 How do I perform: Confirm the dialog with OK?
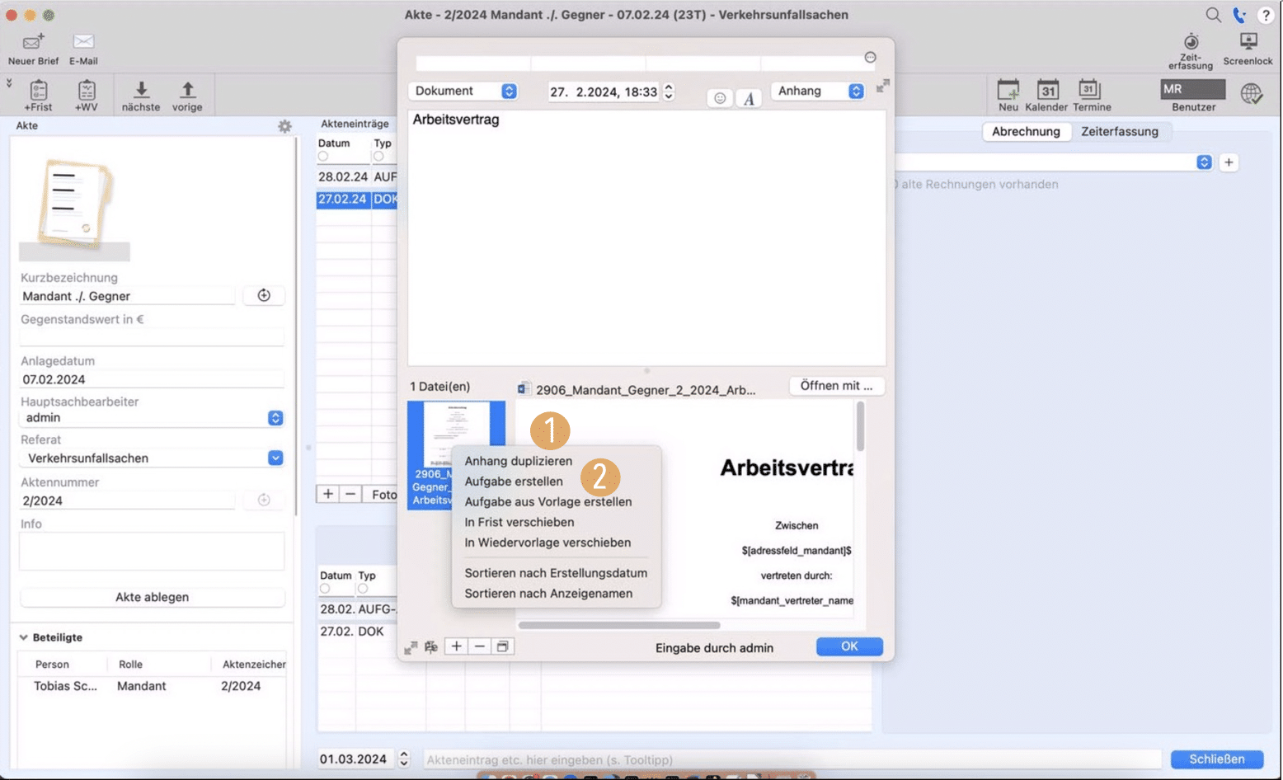click(x=849, y=646)
